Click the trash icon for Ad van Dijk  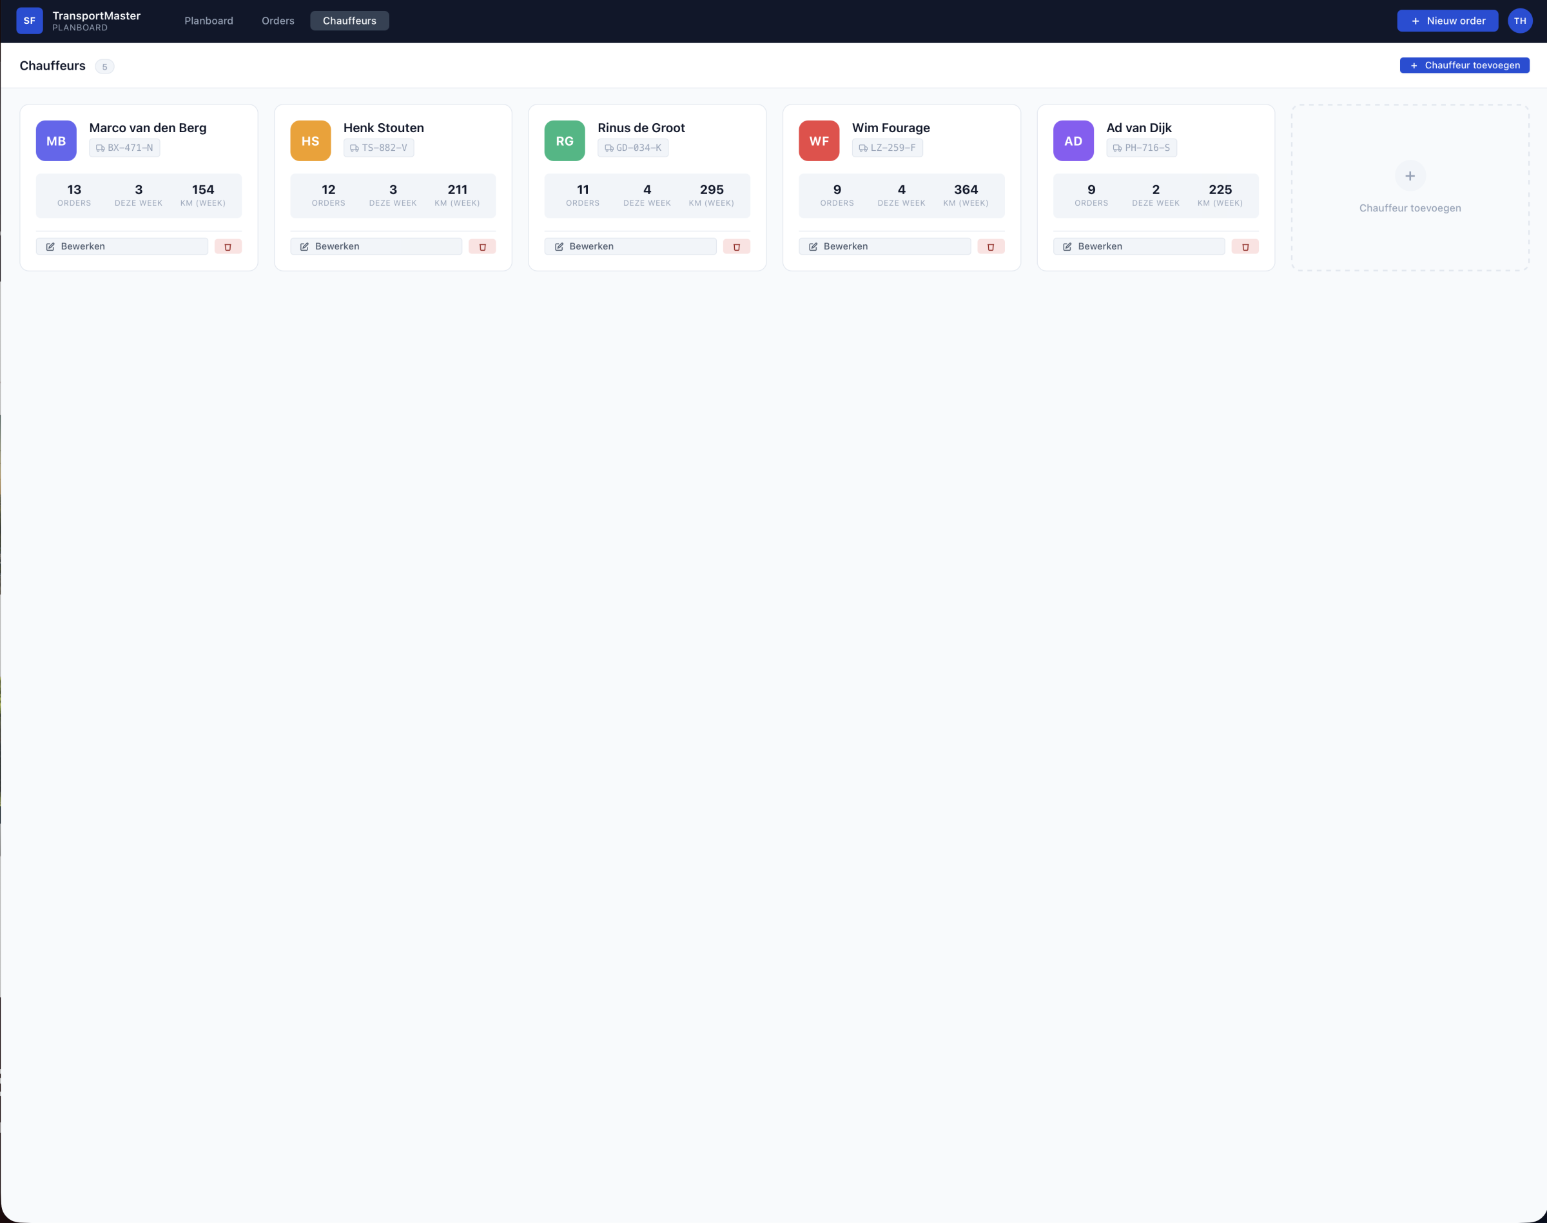pyautogui.click(x=1245, y=246)
